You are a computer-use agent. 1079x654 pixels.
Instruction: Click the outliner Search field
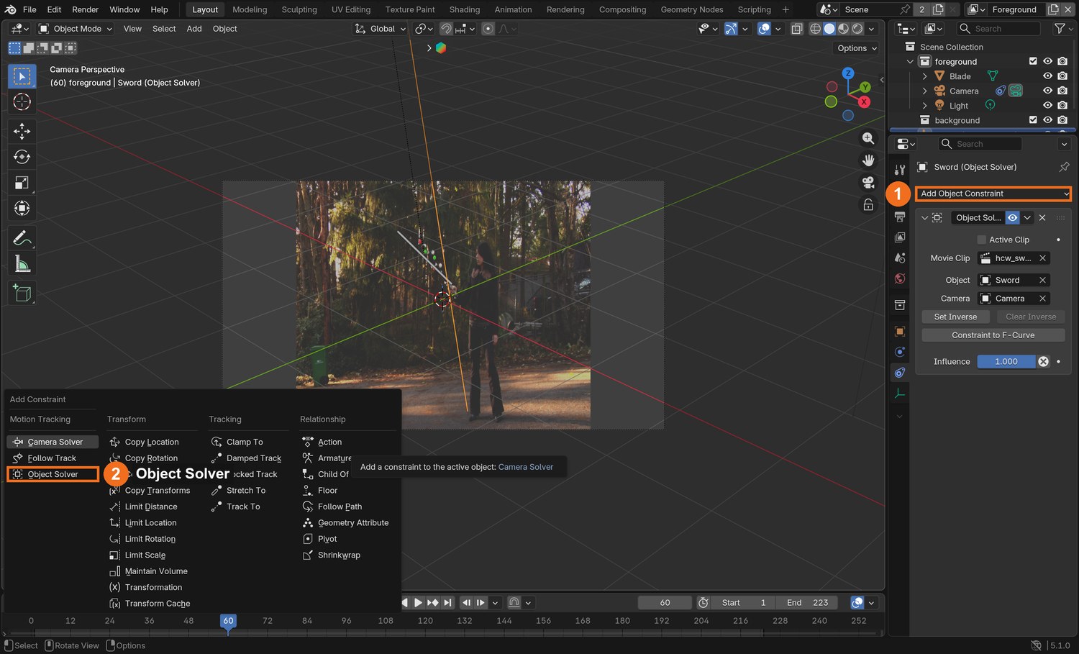(x=998, y=29)
